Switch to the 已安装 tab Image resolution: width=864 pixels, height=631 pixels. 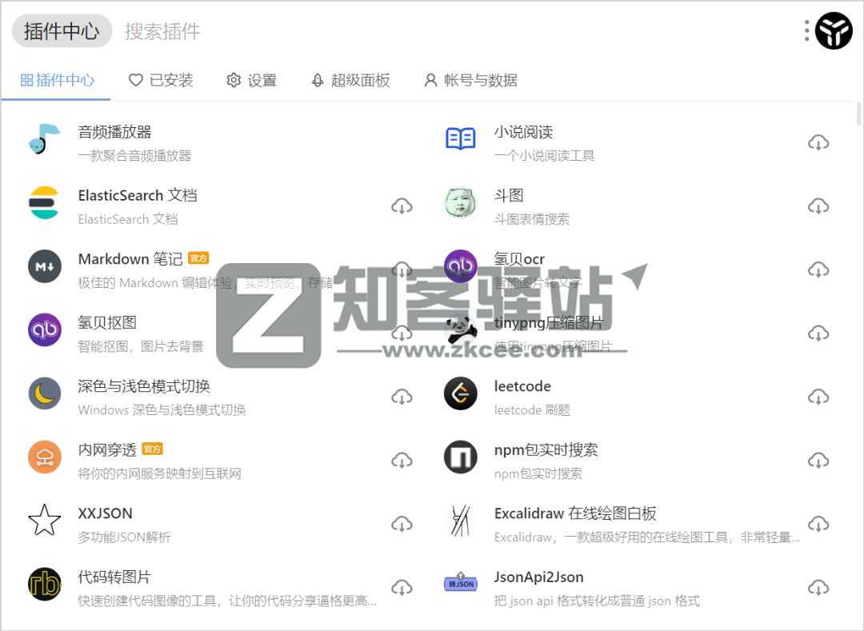(162, 80)
